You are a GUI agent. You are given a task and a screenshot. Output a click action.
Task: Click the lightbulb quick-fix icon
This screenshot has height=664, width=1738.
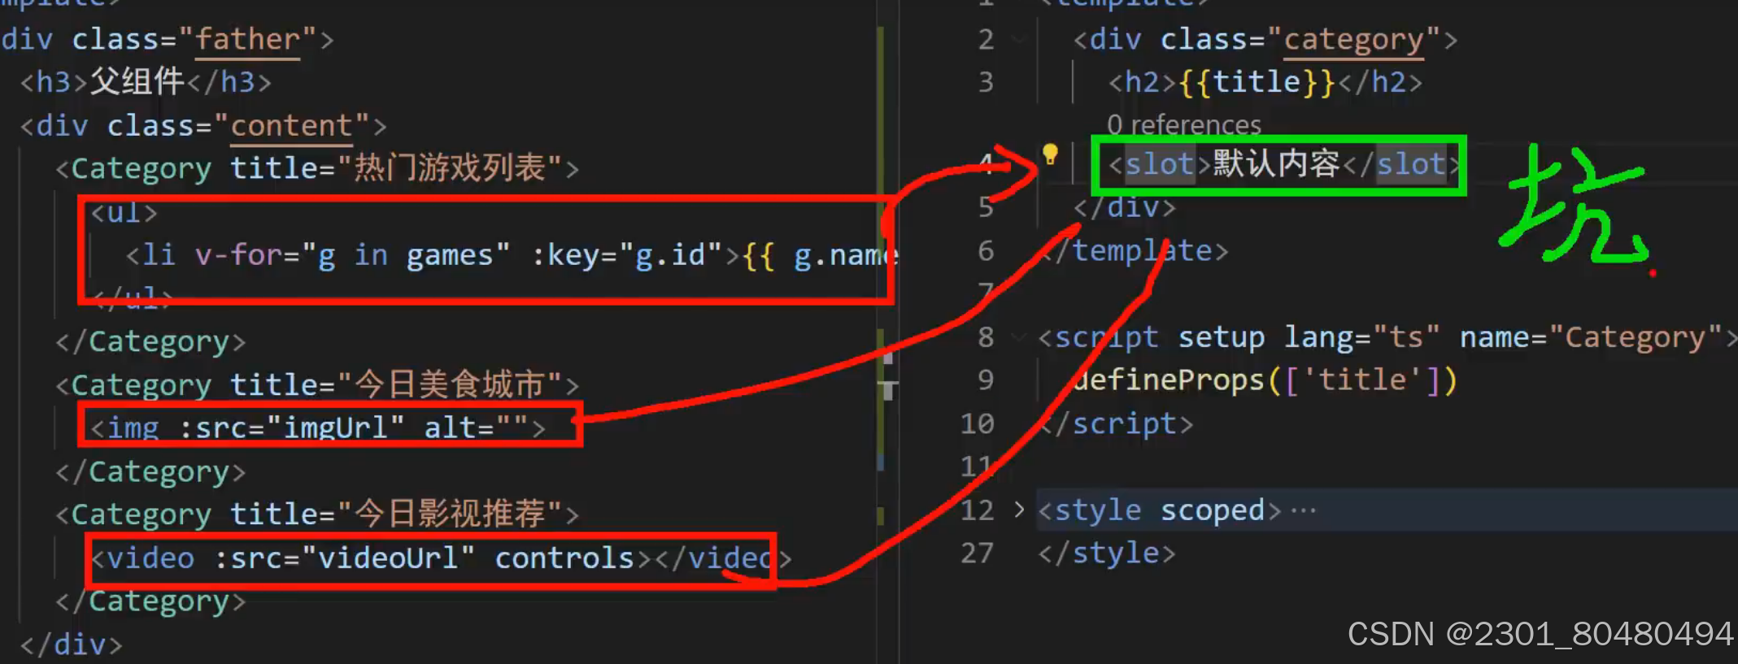point(1050,154)
